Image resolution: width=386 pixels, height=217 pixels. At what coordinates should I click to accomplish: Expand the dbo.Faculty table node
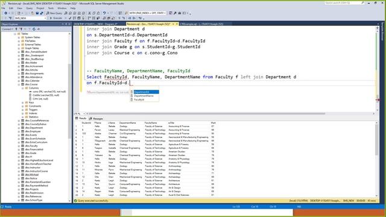tap(19, 146)
